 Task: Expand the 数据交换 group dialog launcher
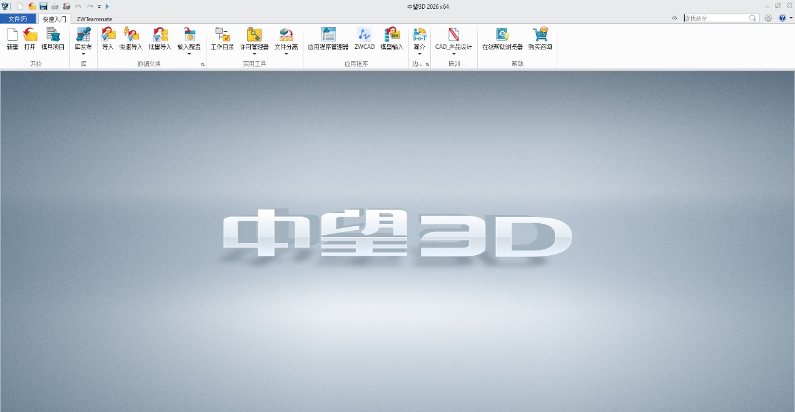(x=203, y=64)
